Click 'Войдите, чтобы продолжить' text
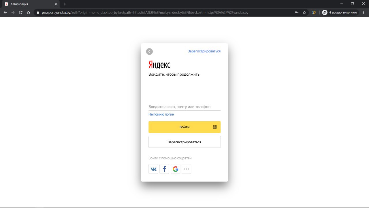 (174, 75)
